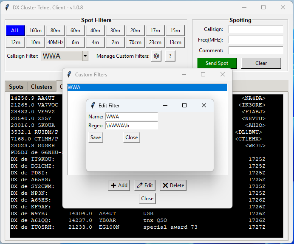Save the edited WWA filter
The width and height of the screenshot is (294, 244).
[x=96, y=137]
